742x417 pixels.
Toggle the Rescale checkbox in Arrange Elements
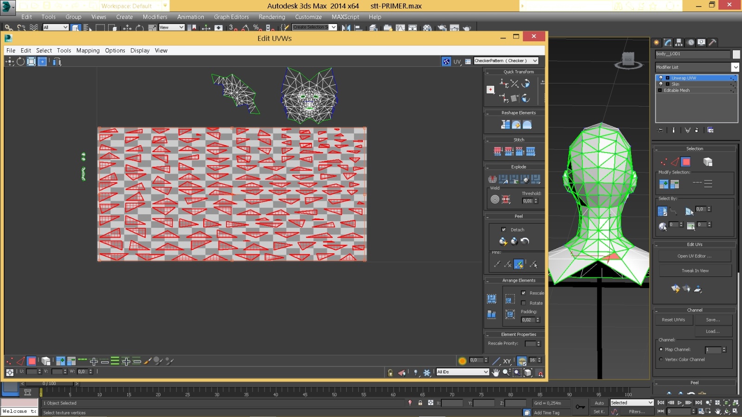pyautogui.click(x=523, y=293)
